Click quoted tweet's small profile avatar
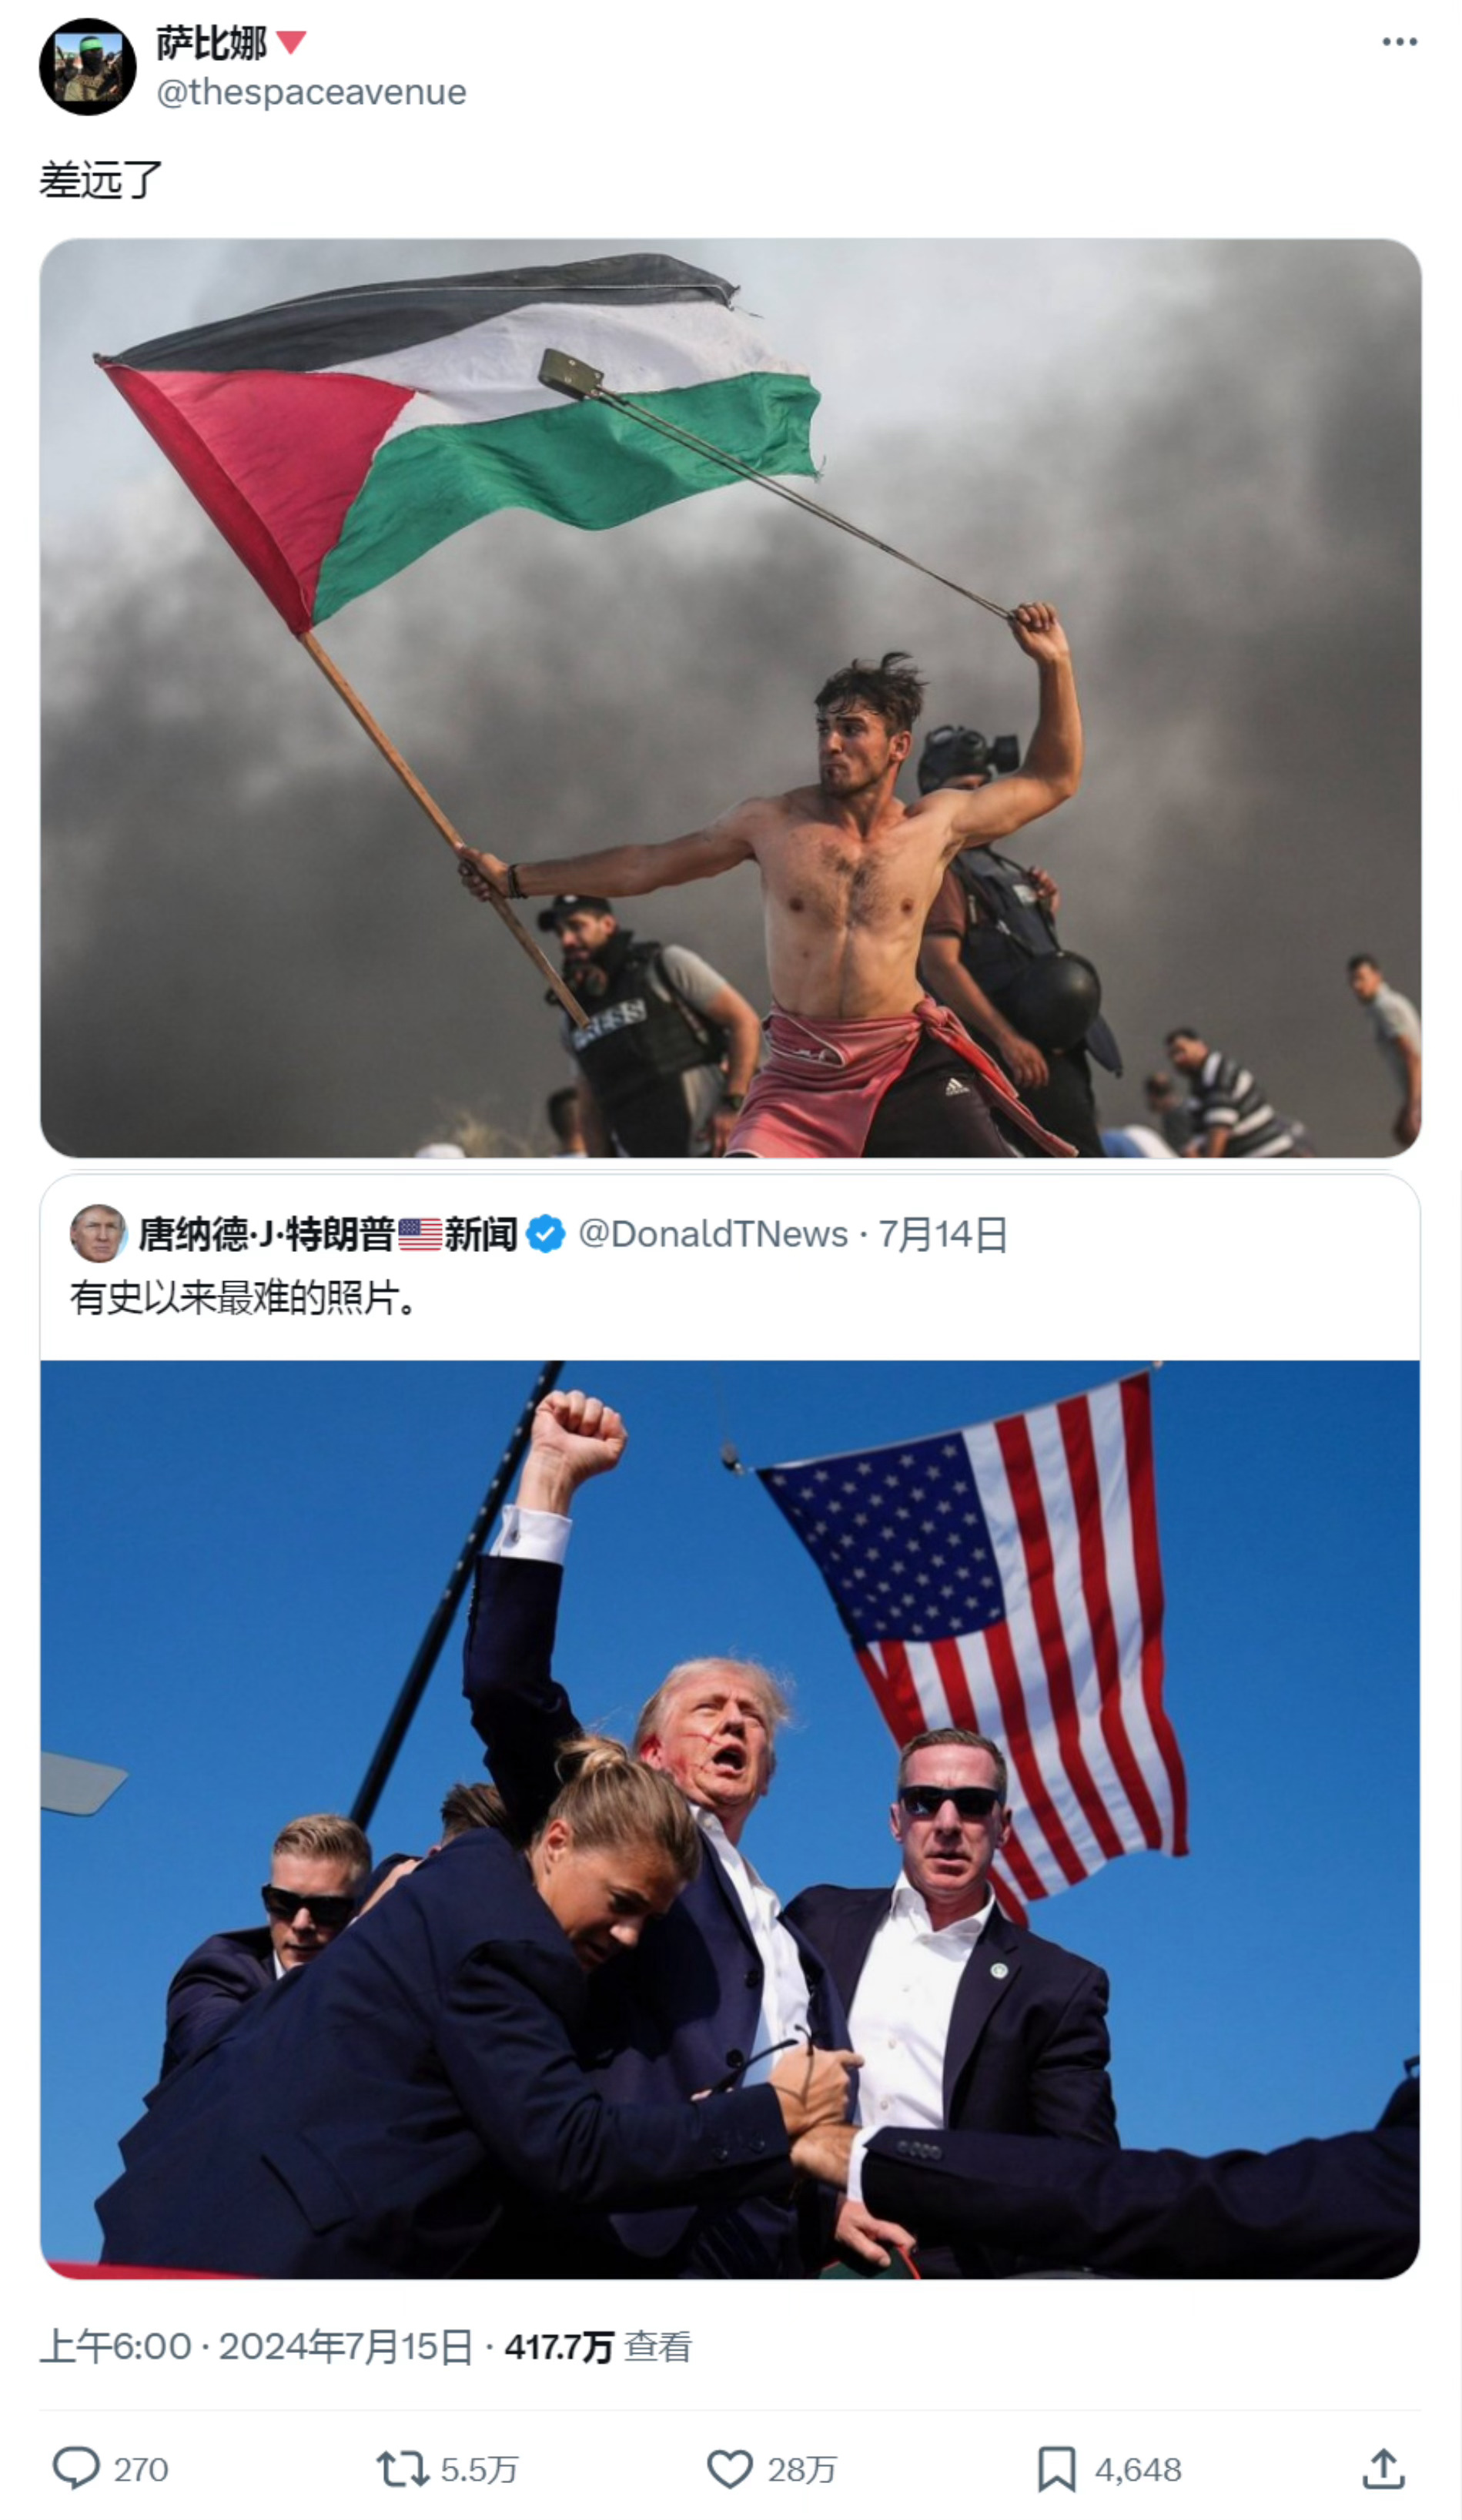The height and width of the screenshot is (2520, 1462). tap(98, 1233)
